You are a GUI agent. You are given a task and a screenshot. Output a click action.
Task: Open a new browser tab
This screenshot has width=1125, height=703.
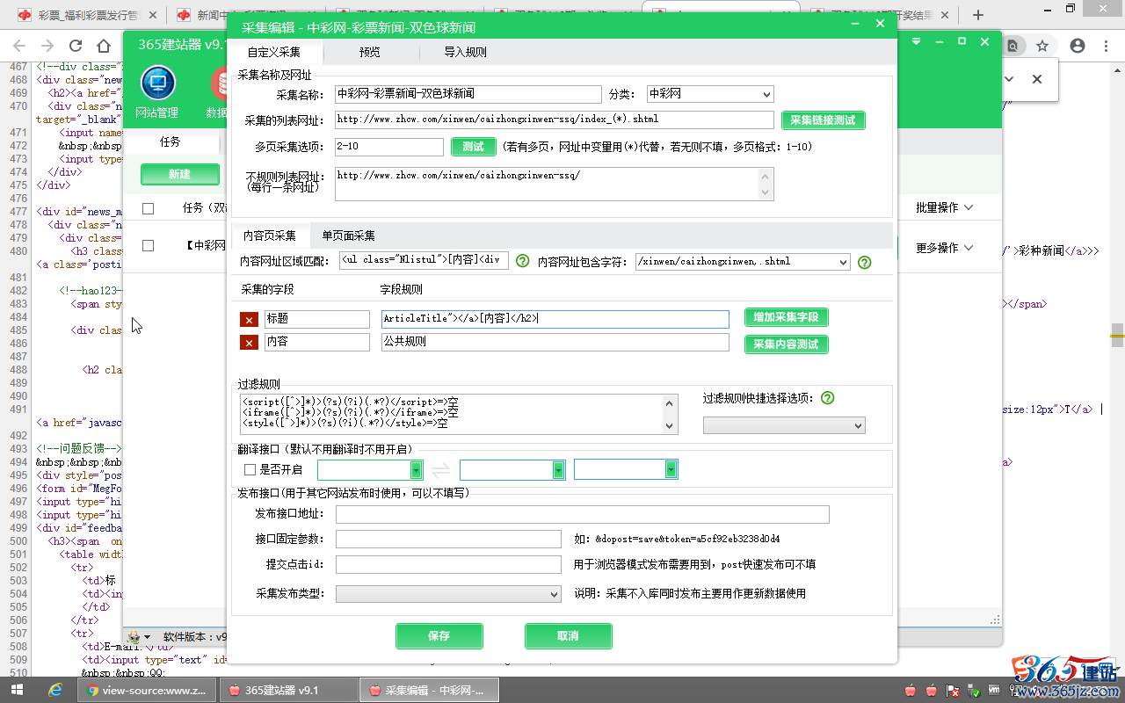point(978,15)
